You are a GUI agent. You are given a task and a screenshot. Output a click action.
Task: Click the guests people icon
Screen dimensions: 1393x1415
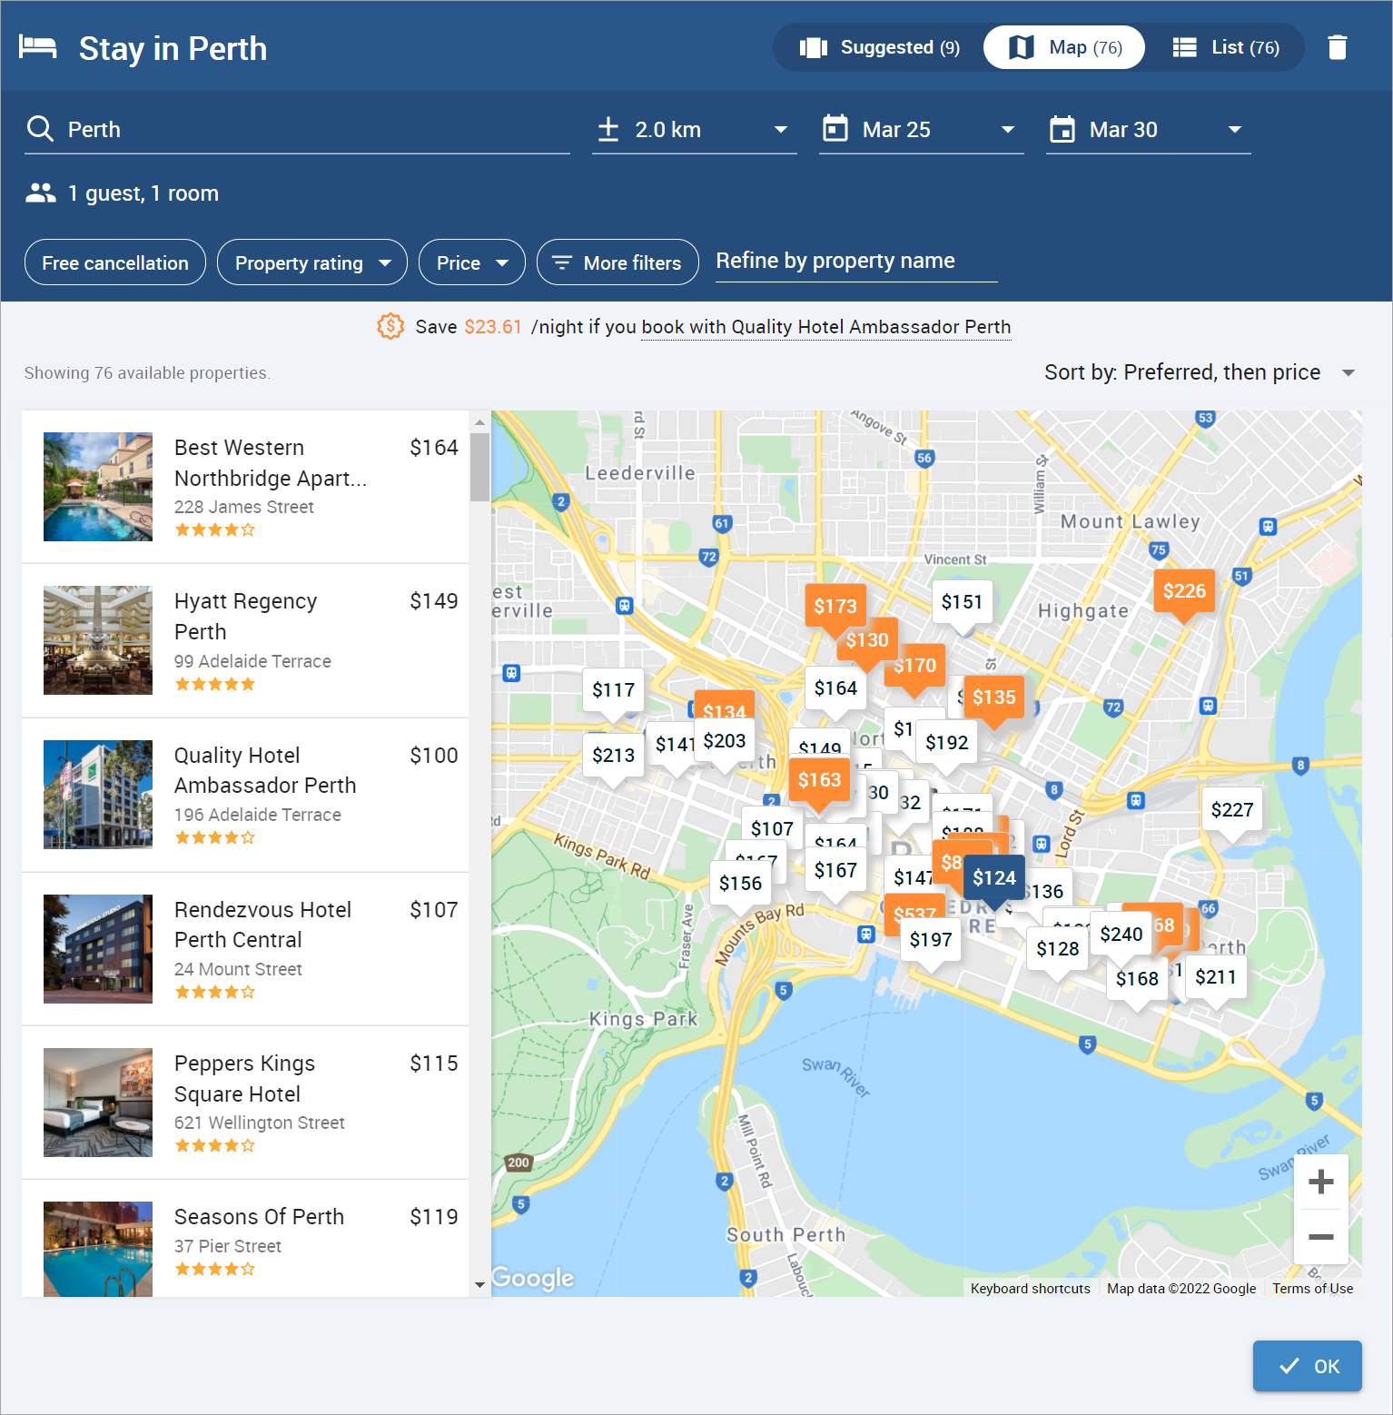click(x=40, y=193)
